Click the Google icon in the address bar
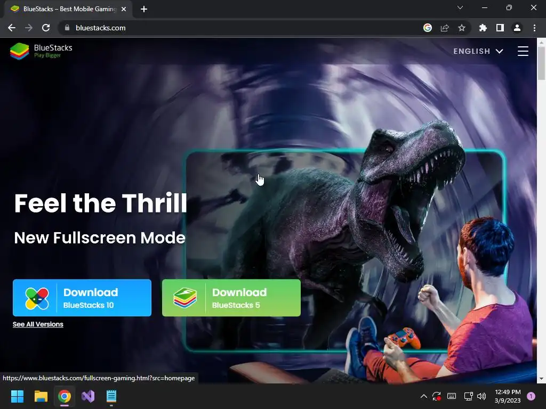 point(428,28)
